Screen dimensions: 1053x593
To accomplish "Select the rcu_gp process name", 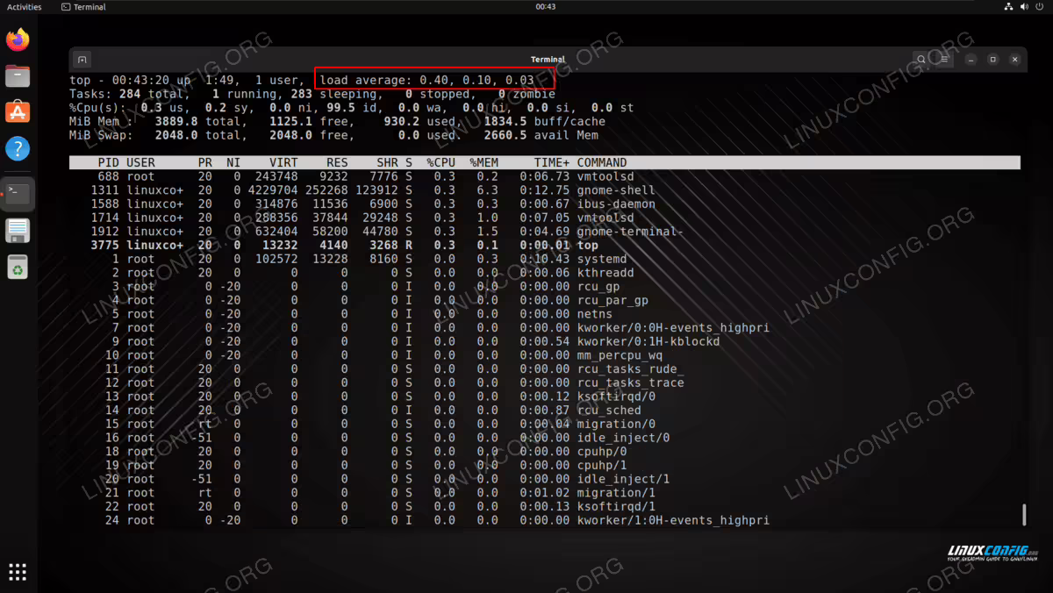I will coord(598,287).
